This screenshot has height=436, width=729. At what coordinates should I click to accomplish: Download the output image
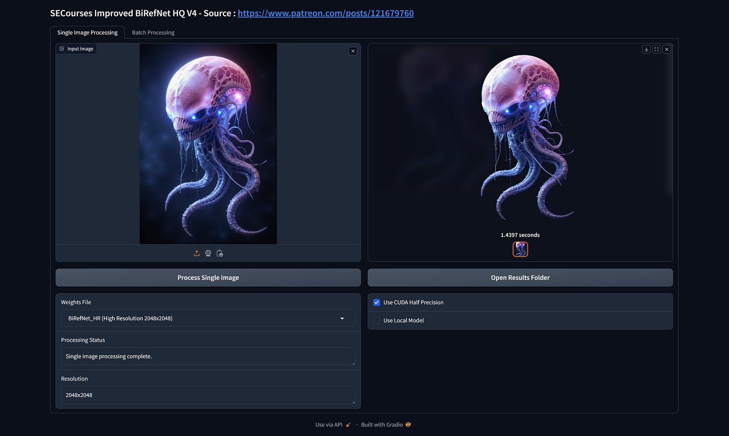pos(646,50)
